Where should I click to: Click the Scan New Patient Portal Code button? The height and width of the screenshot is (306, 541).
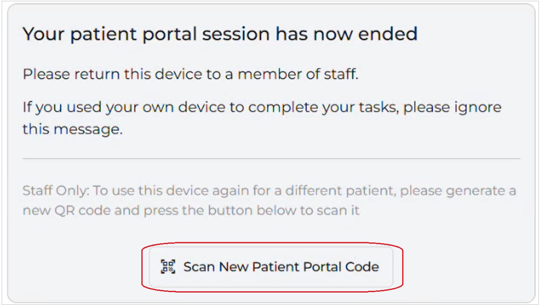point(270,266)
